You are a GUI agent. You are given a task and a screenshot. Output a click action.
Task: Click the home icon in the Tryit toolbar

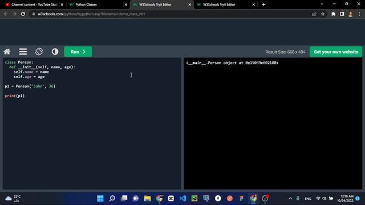[7, 52]
